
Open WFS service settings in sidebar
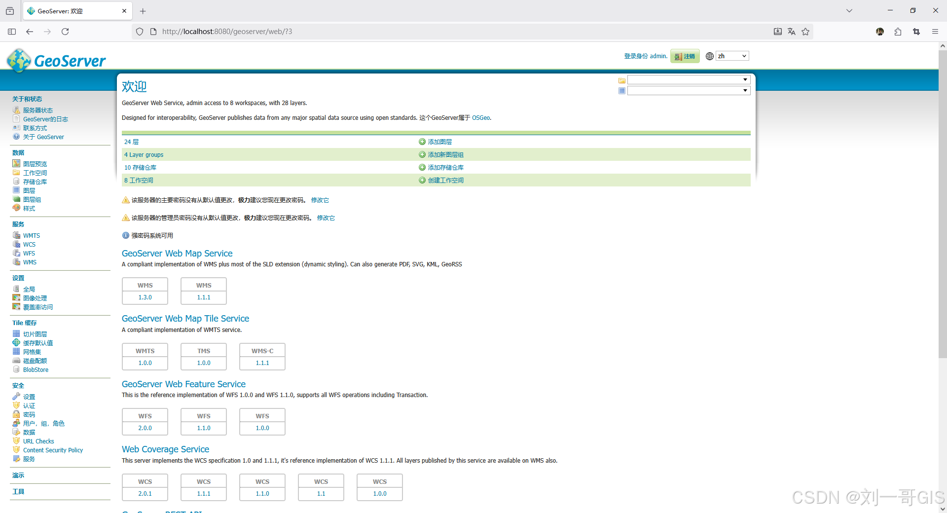tap(29, 253)
